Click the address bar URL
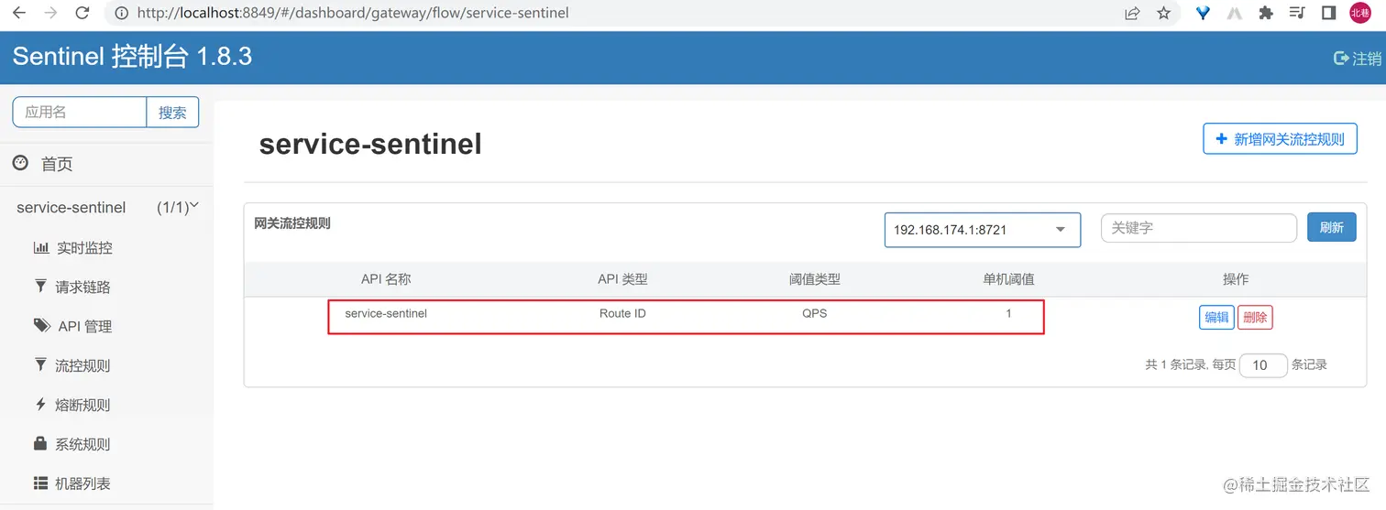Image resolution: width=1386 pixels, height=510 pixels. pos(353,13)
